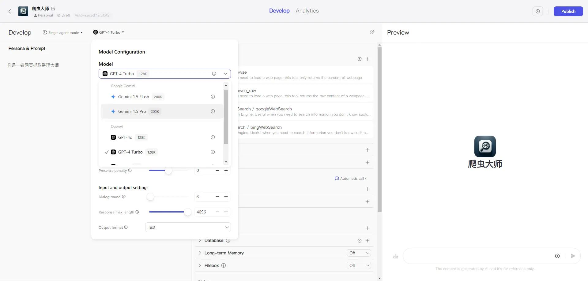Viewport: 588px width, 281px height.
Task: Click the Database auto-generate icon
Action: 360,241
